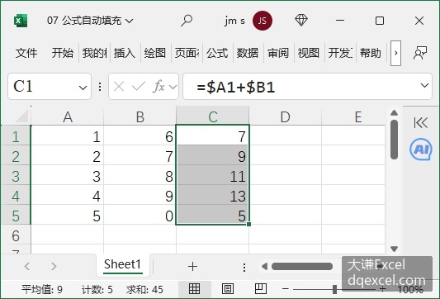Select cell C3 containing 11
The height and width of the screenshot is (299, 440).
tap(212, 176)
